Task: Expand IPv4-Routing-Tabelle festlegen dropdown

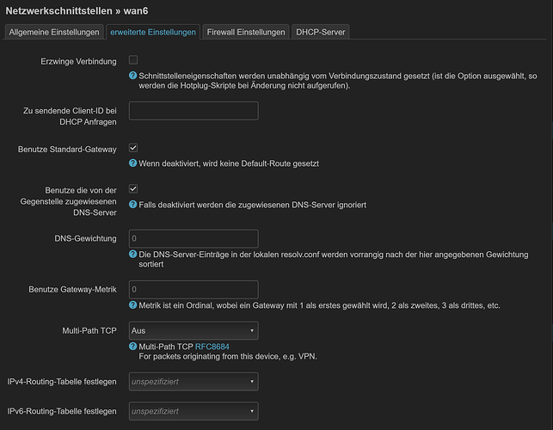Action: pyautogui.click(x=193, y=380)
